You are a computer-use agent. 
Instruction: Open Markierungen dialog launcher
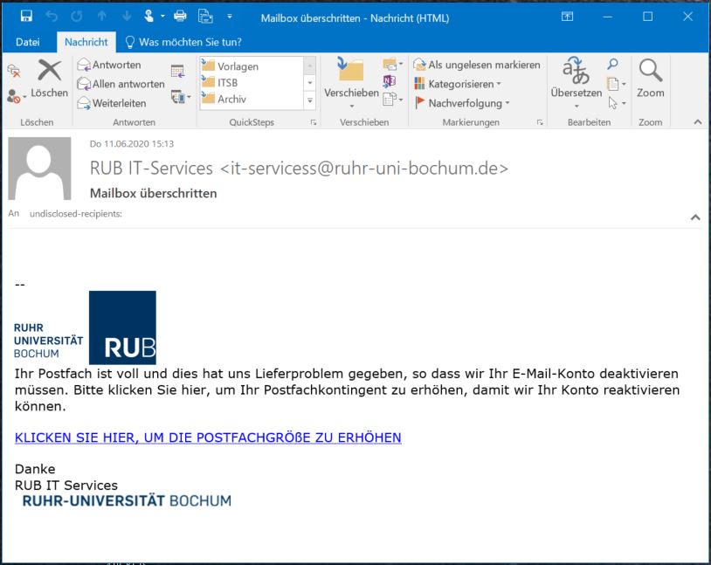540,122
